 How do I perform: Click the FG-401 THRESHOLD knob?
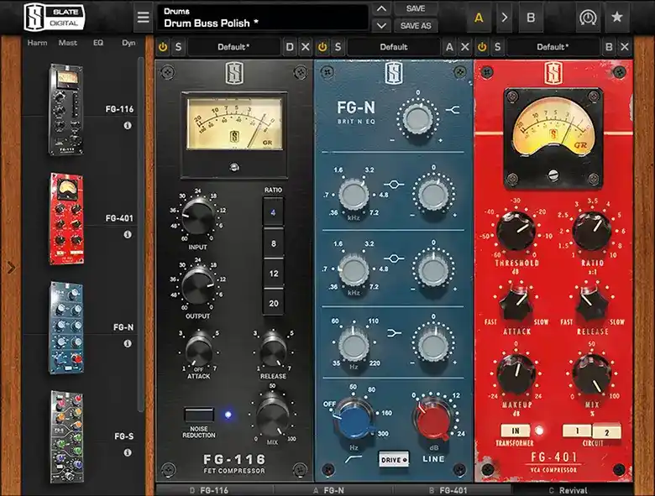516,231
